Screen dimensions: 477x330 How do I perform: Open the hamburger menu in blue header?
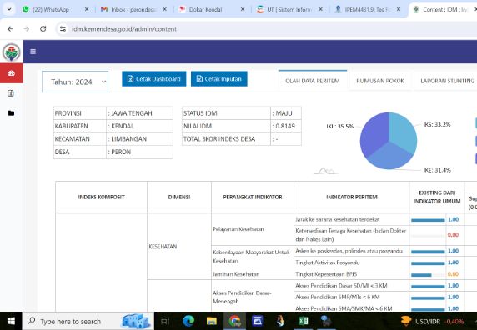pyautogui.click(x=33, y=52)
